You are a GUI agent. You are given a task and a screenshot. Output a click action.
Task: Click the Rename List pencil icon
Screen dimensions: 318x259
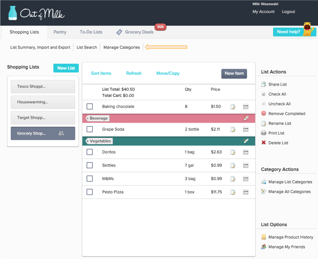(264, 123)
